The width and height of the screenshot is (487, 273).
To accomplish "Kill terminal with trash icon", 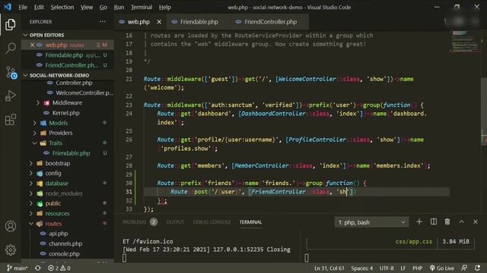I will click(x=447, y=221).
